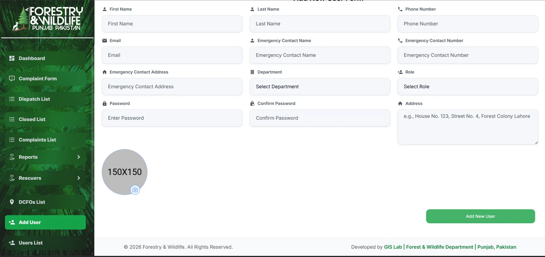This screenshot has width=545, height=257.
Task: Click the Forestry & Wildlife logo
Action: [47, 19]
